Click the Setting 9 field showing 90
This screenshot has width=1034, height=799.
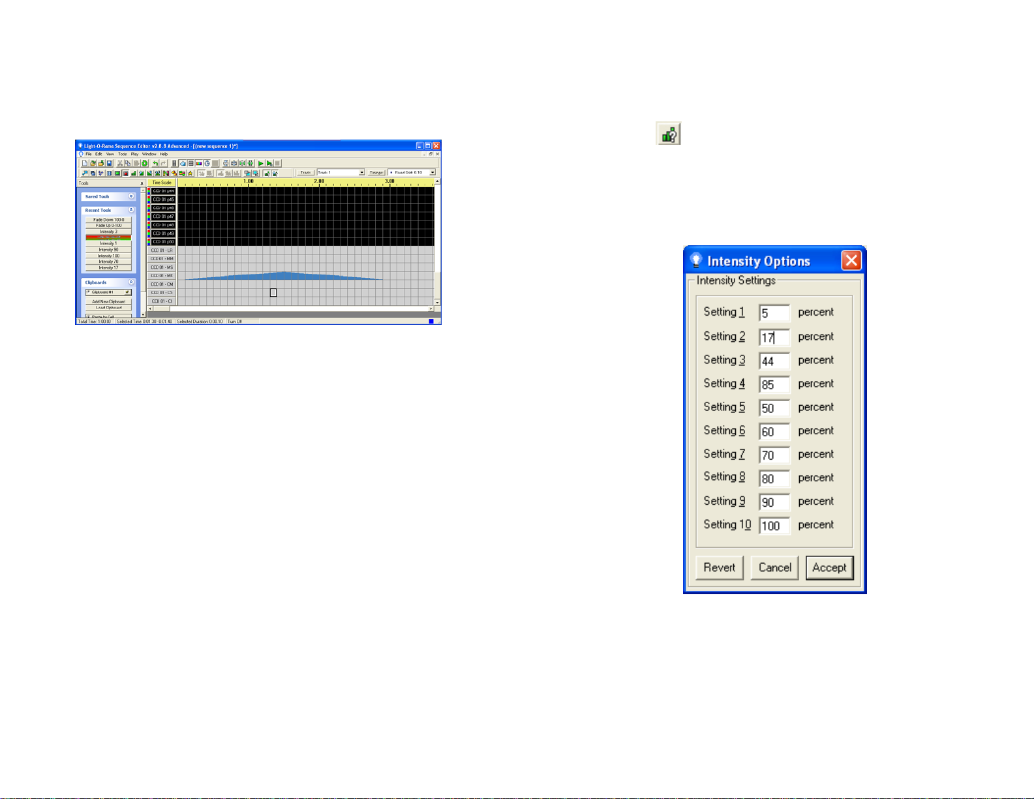pyautogui.click(x=774, y=502)
